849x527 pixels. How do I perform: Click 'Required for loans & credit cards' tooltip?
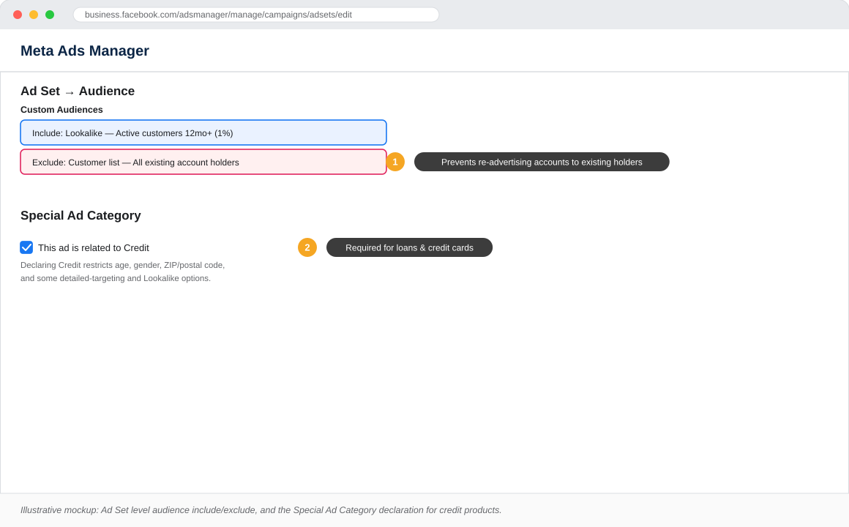pos(409,247)
